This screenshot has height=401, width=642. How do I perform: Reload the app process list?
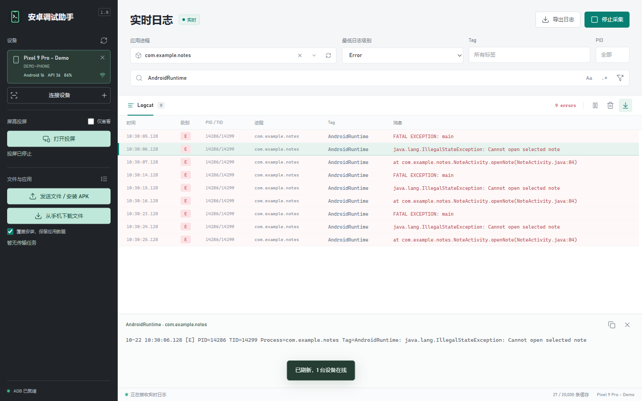point(328,56)
